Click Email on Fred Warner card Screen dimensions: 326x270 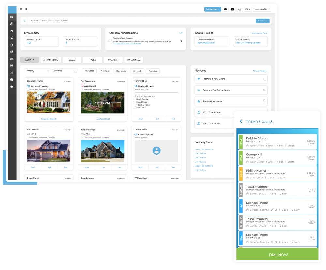click(x=33, y=167)
